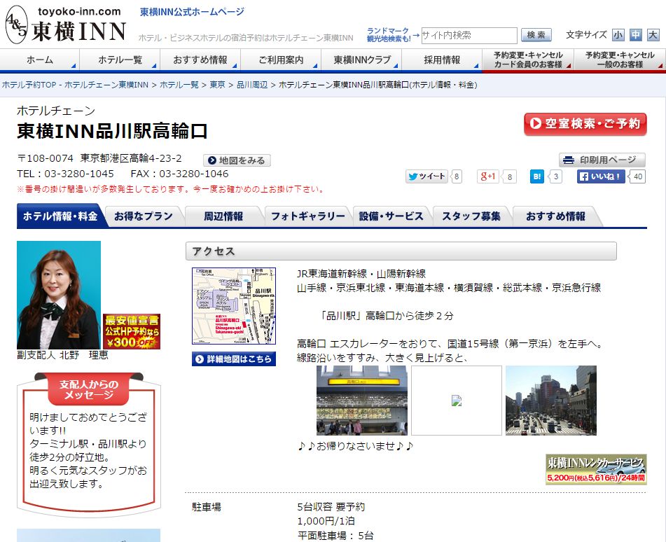This screenshot has height=542, width=666.
Task: Click the FAX：03-3280-1046 text
Action: [180, 174]
